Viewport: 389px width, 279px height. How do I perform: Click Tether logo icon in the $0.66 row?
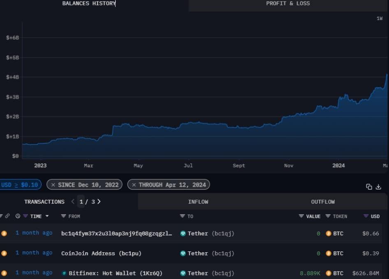click(183, 233)
